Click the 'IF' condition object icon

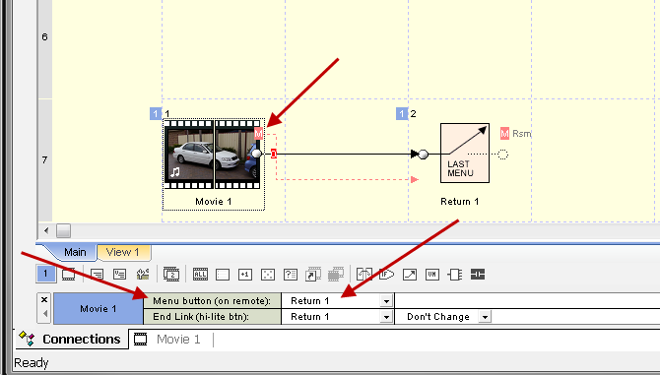tap(386, 275)
